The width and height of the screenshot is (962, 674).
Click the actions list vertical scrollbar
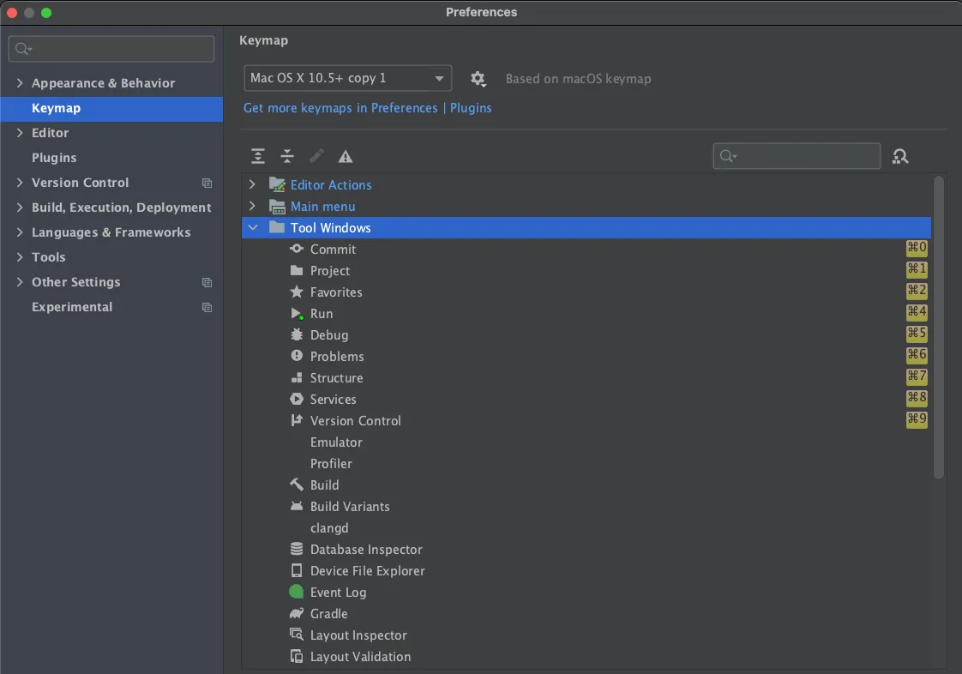938,326
